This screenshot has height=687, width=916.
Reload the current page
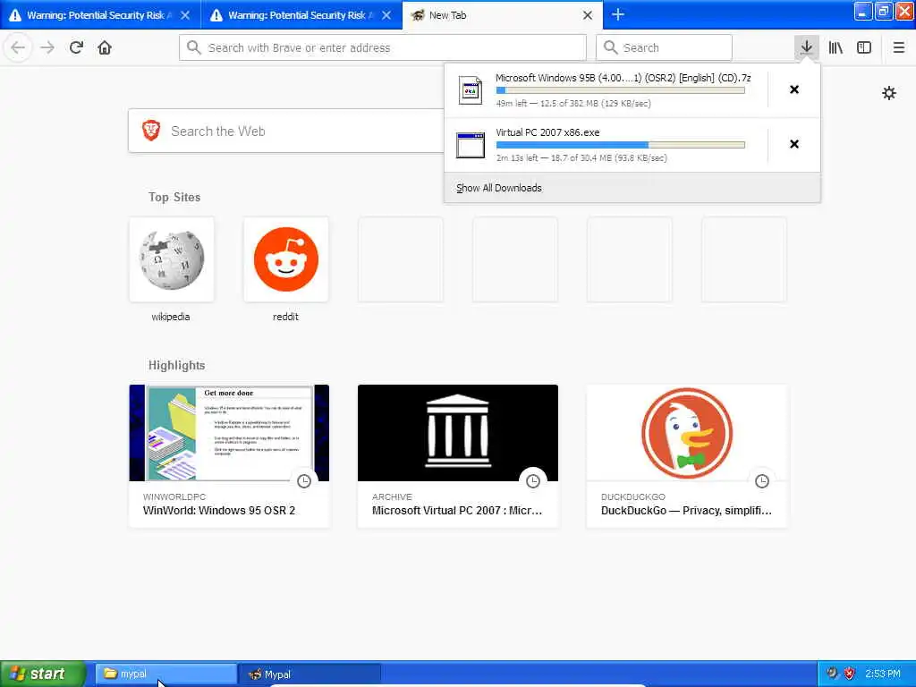[x=76, y=47]
